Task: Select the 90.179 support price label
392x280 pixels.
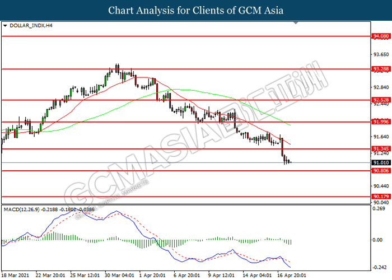Action: (x=381, y=197)
